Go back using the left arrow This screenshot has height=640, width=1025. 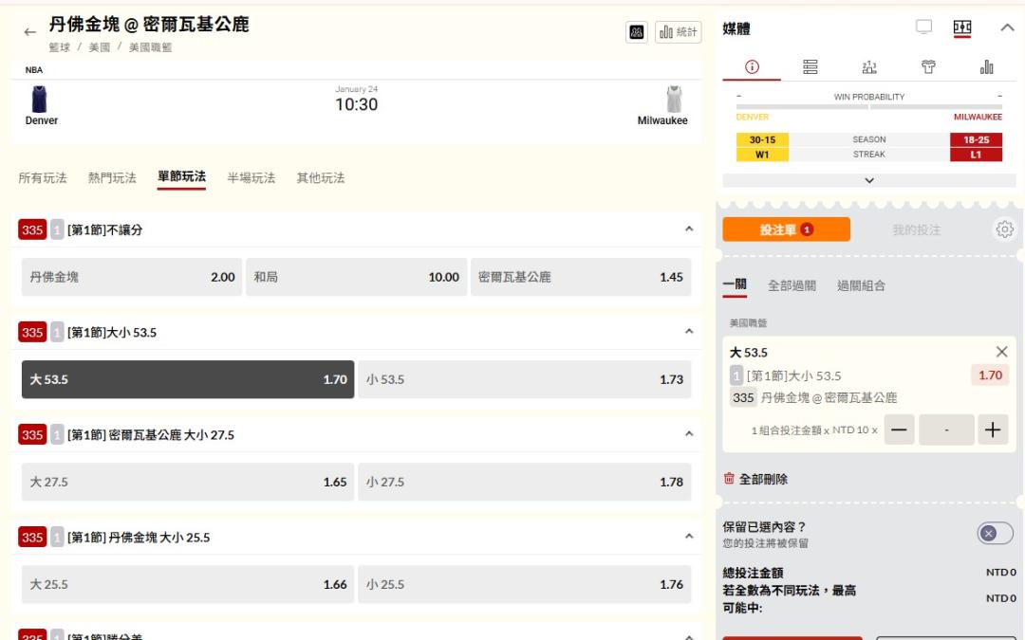coord(29,31)
